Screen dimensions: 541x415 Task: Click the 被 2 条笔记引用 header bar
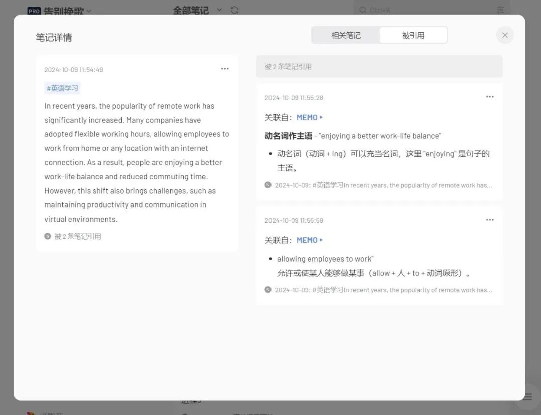pyautogui.click(x=380, y=66)
